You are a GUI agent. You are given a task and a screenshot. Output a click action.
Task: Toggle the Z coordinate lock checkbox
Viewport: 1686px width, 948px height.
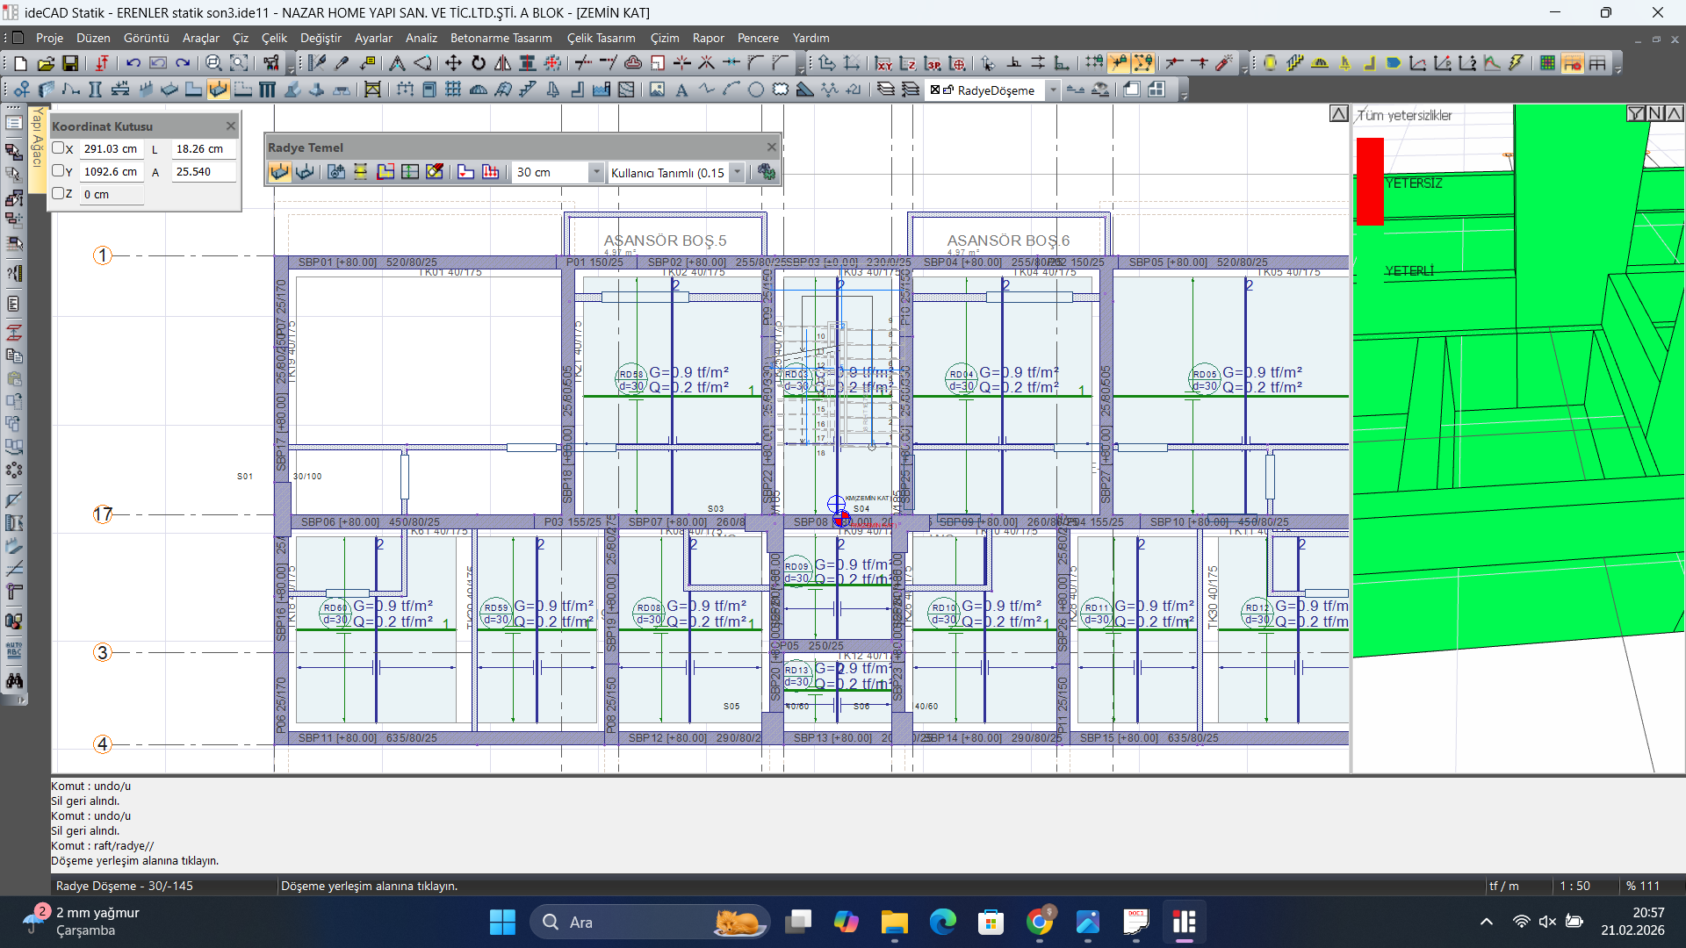58,194
